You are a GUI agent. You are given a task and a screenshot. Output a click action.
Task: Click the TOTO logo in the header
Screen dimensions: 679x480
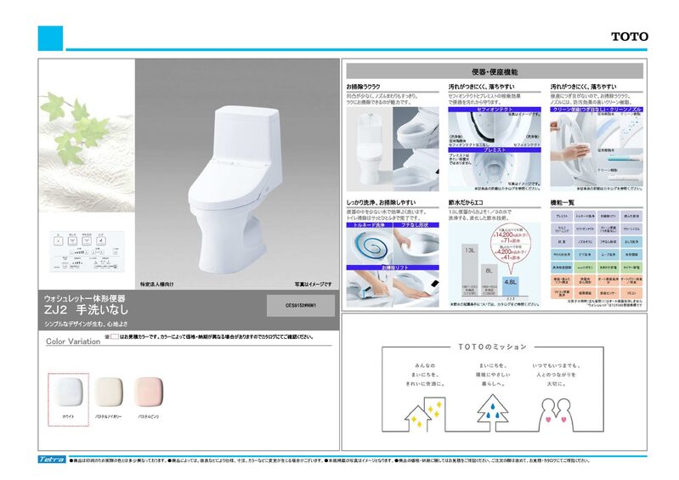pos(629,37)
